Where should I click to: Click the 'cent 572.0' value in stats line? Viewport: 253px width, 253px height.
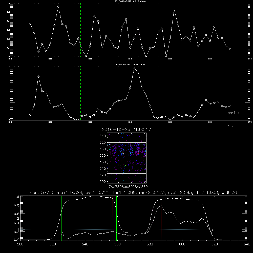[x=41, y=193]
